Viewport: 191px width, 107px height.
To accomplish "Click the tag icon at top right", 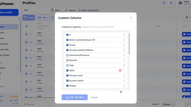I will coord(187,17).
